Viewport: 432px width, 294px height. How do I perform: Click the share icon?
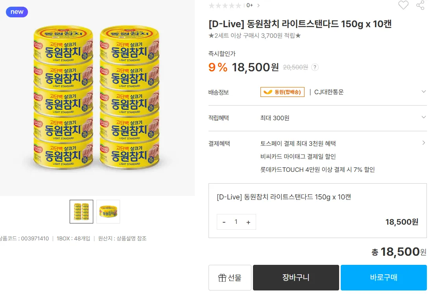pos(420,5)
